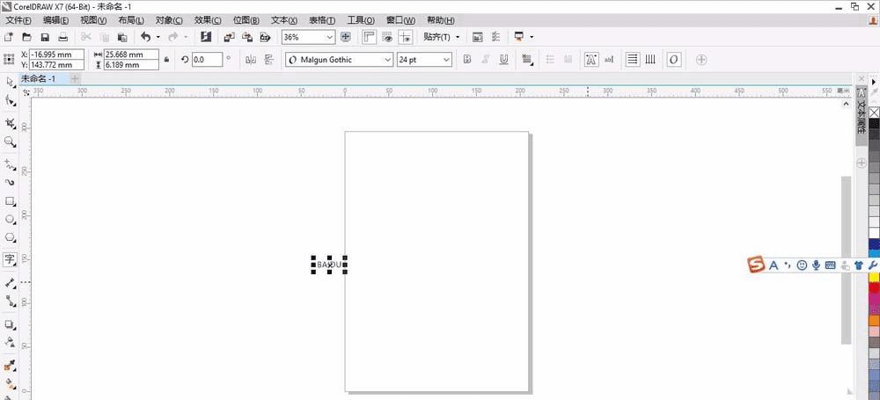Expand the color palette flyout arrow
This screenshot has width=880, height=400.
(x=874, y=82)
